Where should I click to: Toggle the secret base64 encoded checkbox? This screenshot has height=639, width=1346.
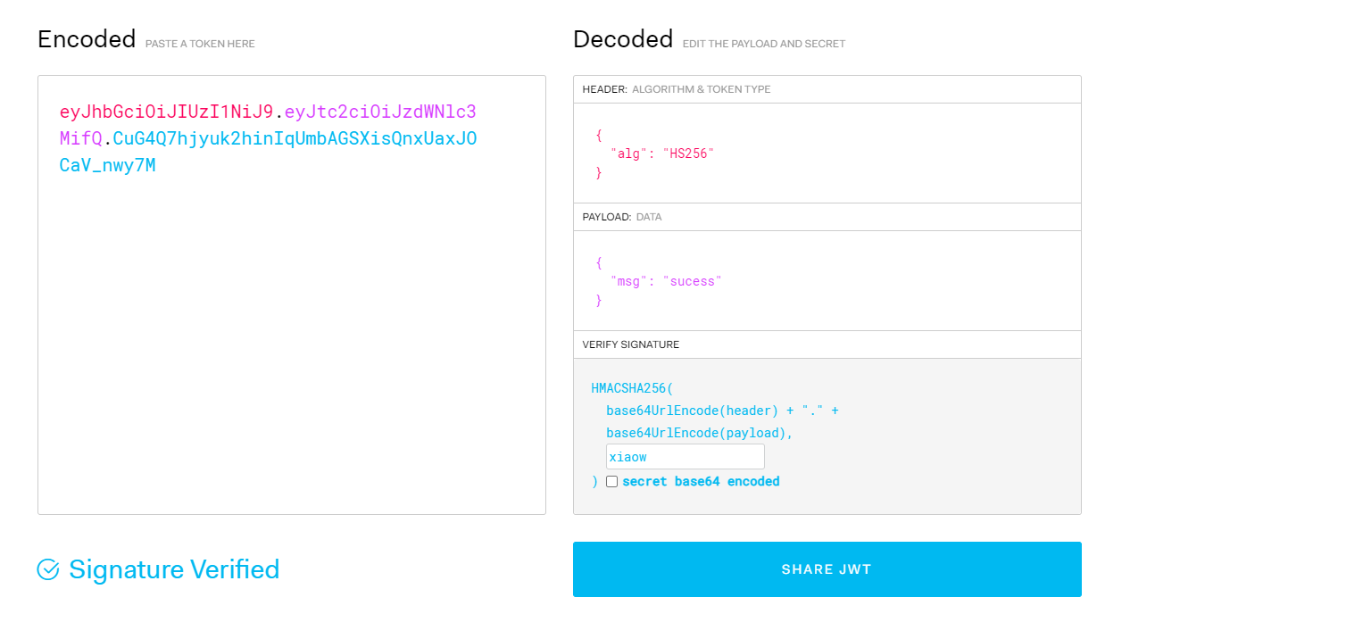coord(611,482)
